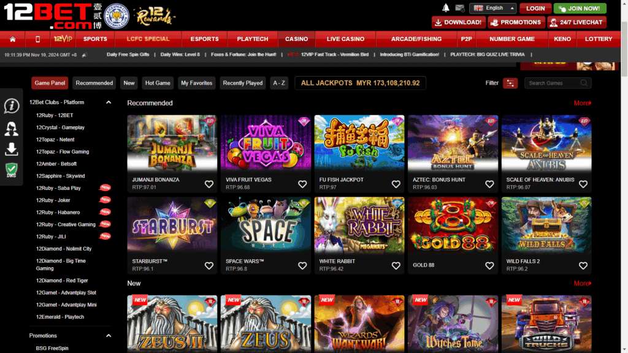Click the download arrow sidebar icon
Viewport: 628px width, 353px height.
tap(12, 149)
